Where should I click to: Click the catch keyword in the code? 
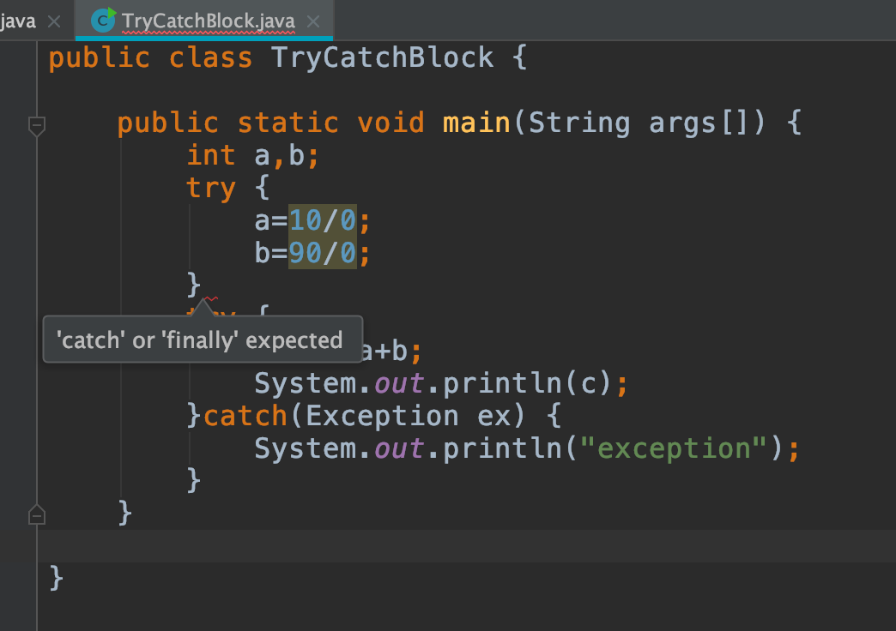pyautogui.click(x=245, y=415)
